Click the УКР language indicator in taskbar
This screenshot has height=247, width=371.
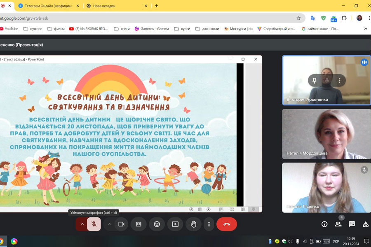point(336,241)
